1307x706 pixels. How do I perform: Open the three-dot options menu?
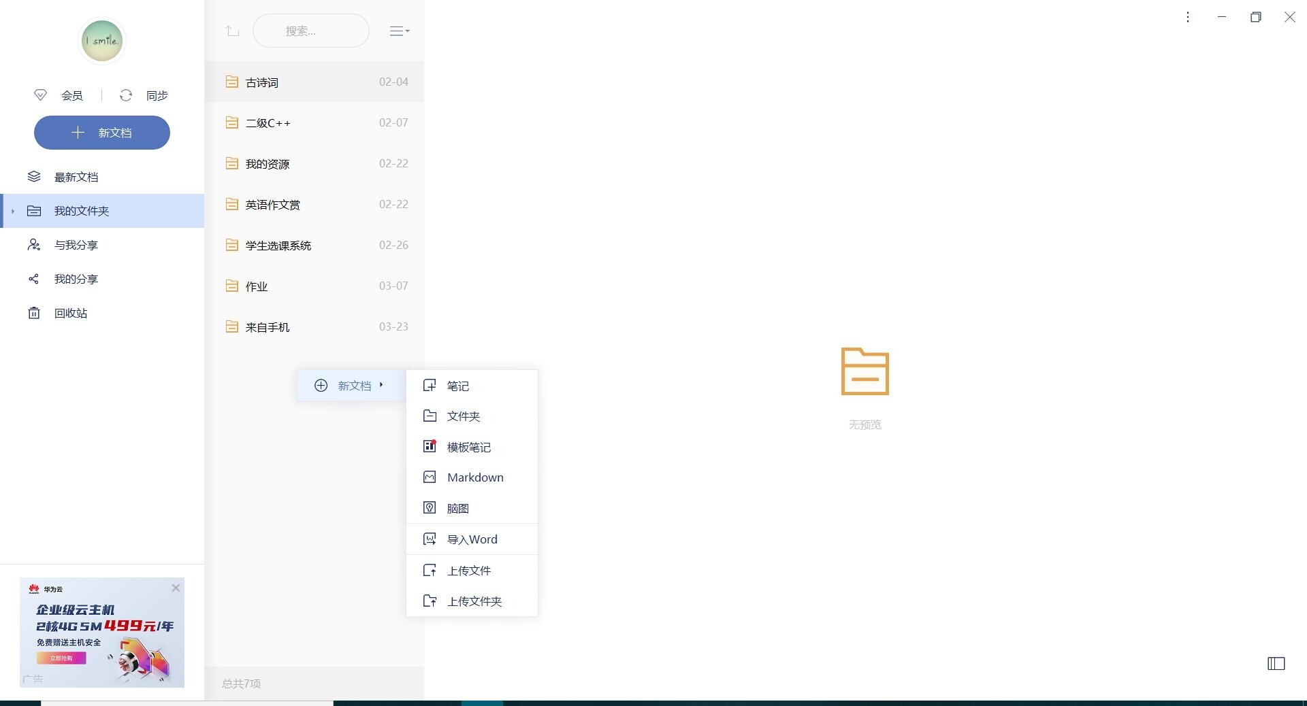[1188, 17]
